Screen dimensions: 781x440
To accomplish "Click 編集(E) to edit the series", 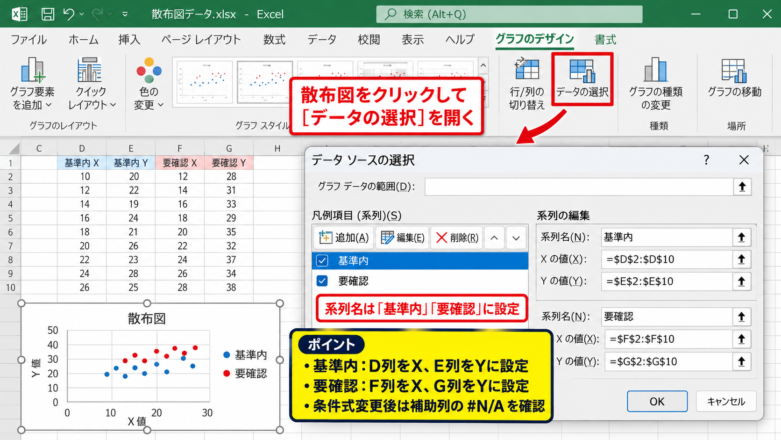I will click(402, 238).
